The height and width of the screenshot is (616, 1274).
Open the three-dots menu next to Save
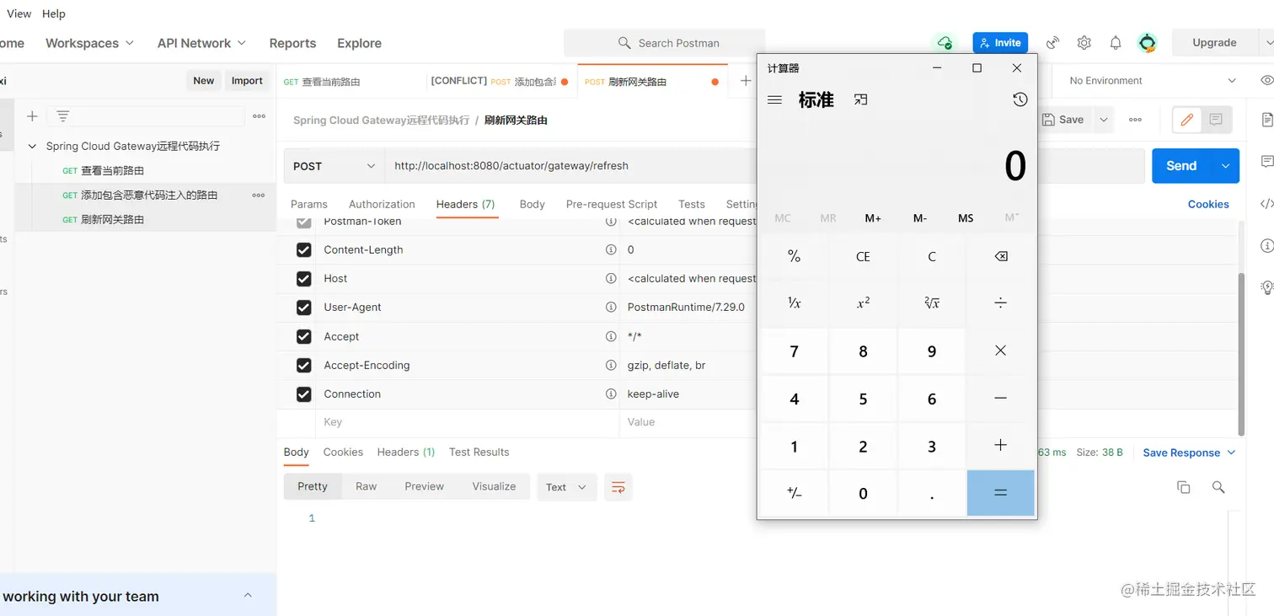point(1135,120)
